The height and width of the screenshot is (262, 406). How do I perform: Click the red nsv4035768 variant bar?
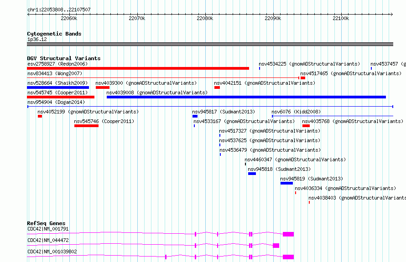(x=306, y=126)
